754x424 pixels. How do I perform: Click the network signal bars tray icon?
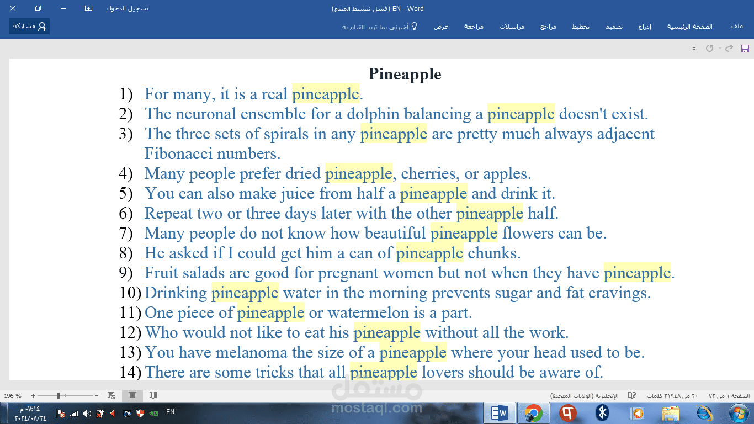(x=73, y=413)
